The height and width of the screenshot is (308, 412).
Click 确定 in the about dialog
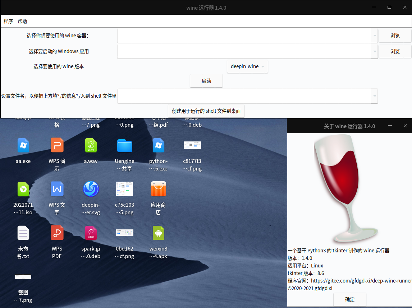click(x=349, y=299)
